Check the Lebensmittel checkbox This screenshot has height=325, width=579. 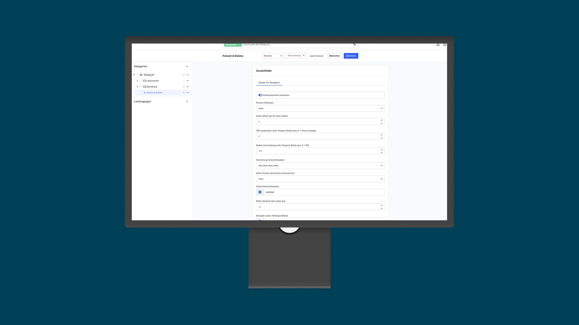point(141,81)
